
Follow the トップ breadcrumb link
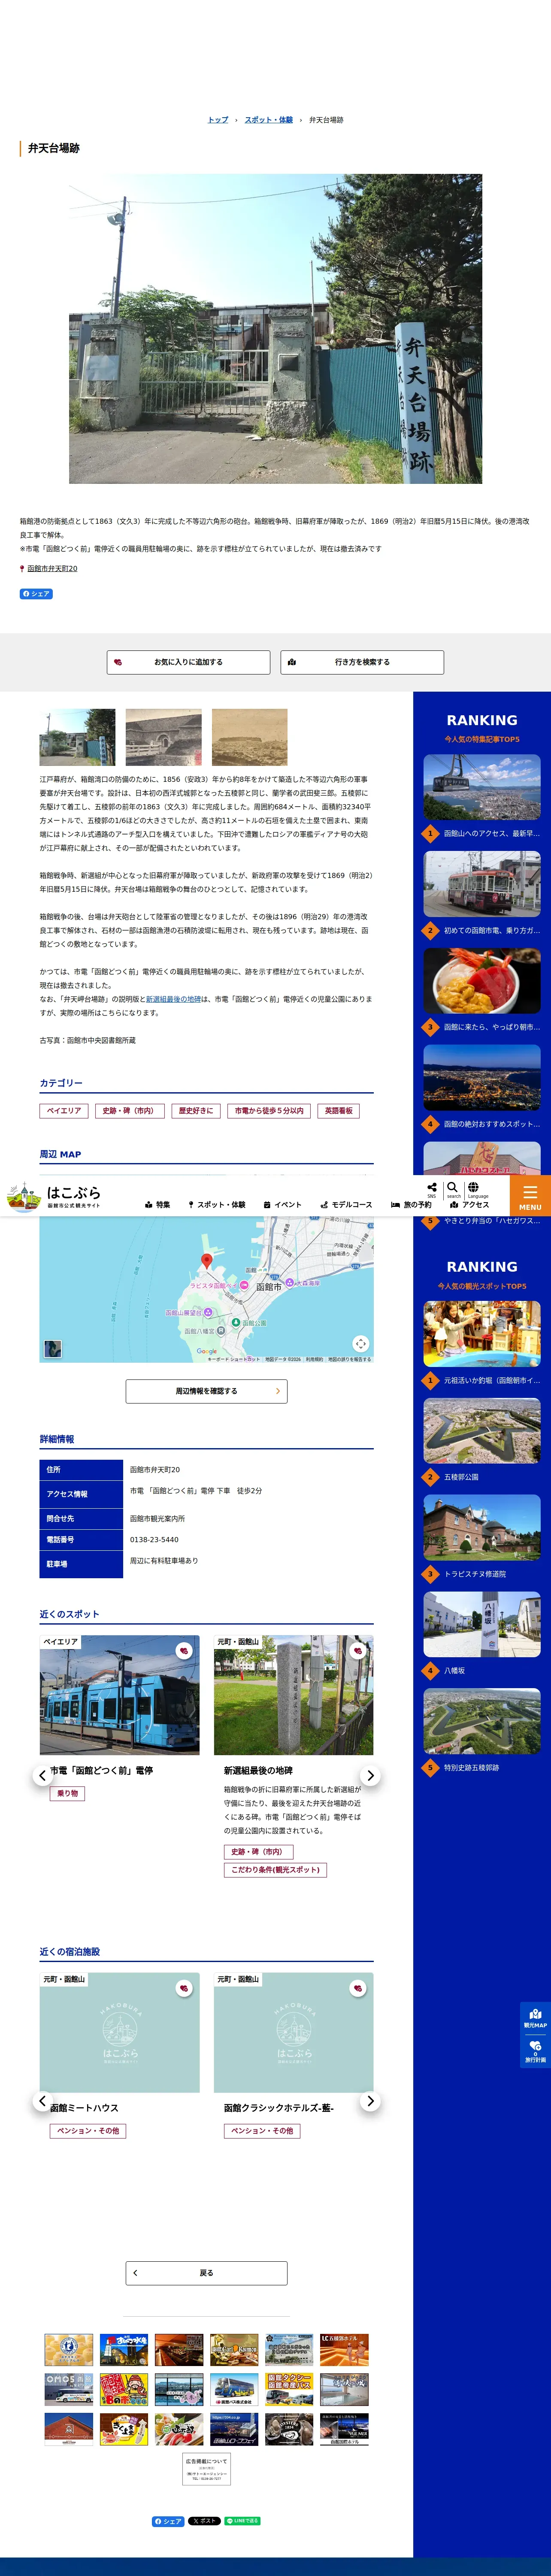pyautogui.click(x=218, y=120)
